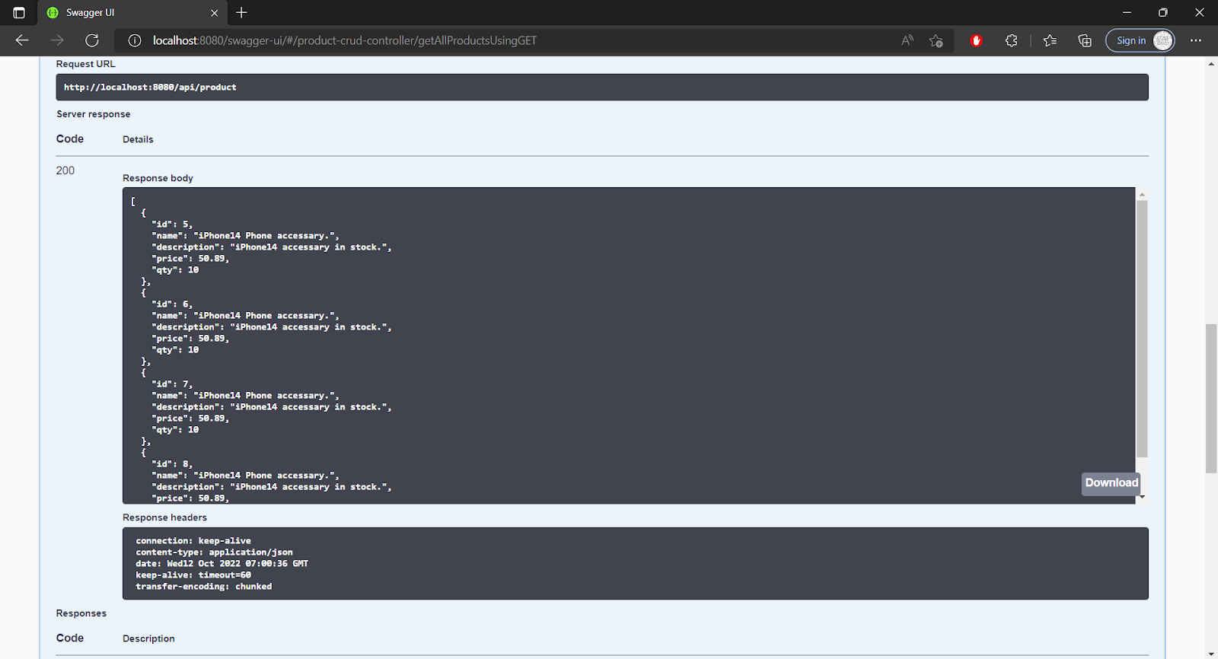Viewport: 1218px width, 659px height.
Task: Click the "Response body" label
Action: pyautogui.click(x=158, y=178)
